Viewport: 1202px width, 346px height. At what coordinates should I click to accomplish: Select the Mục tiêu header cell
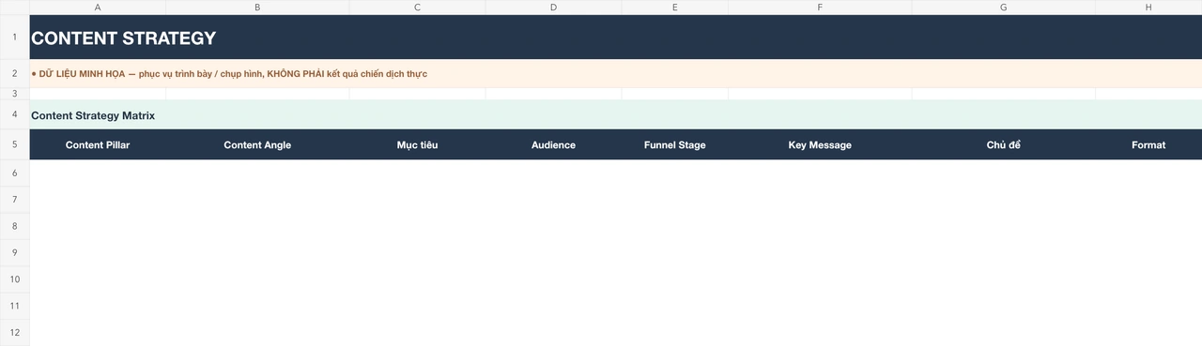[417, 144]
